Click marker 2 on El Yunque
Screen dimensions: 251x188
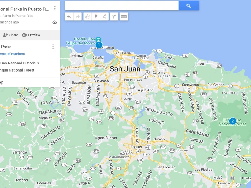click(x=233, y=121)
